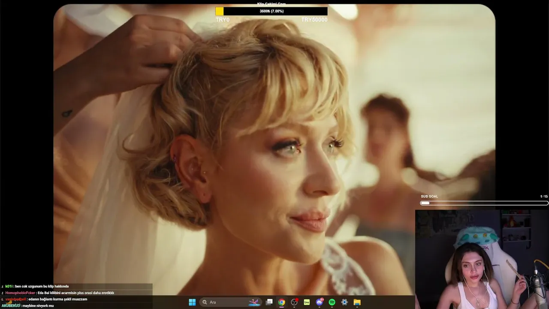Screen dimensions: 549x309
Task: Open Task View from the taskbar
Action: click(x=269, y=302)
